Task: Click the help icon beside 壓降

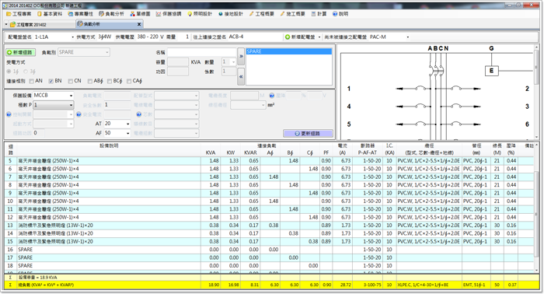Action: pyautogui.click(x=272, y=95)
